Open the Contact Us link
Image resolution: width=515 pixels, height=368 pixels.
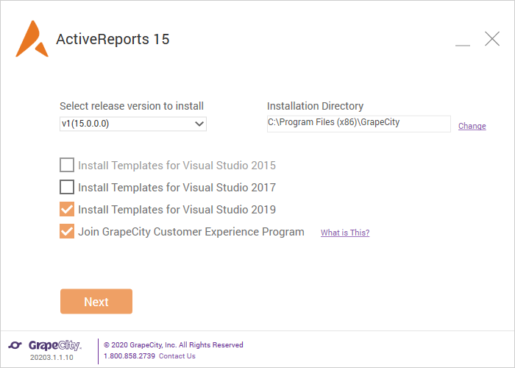pyautogui.click(x=177, y=355)
